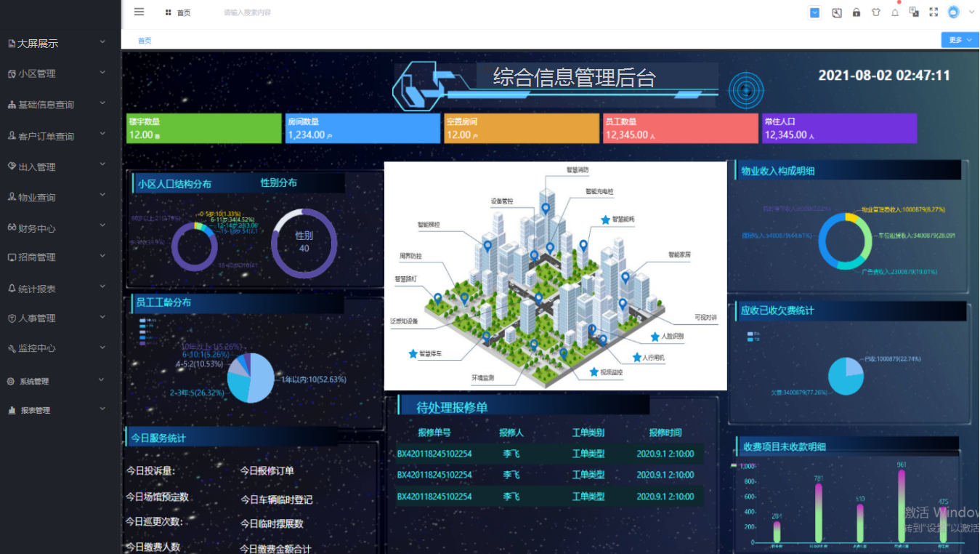This screenshot has height=554, width=980.
Task: Click the user avatar icon
Action: coord(954,12)
